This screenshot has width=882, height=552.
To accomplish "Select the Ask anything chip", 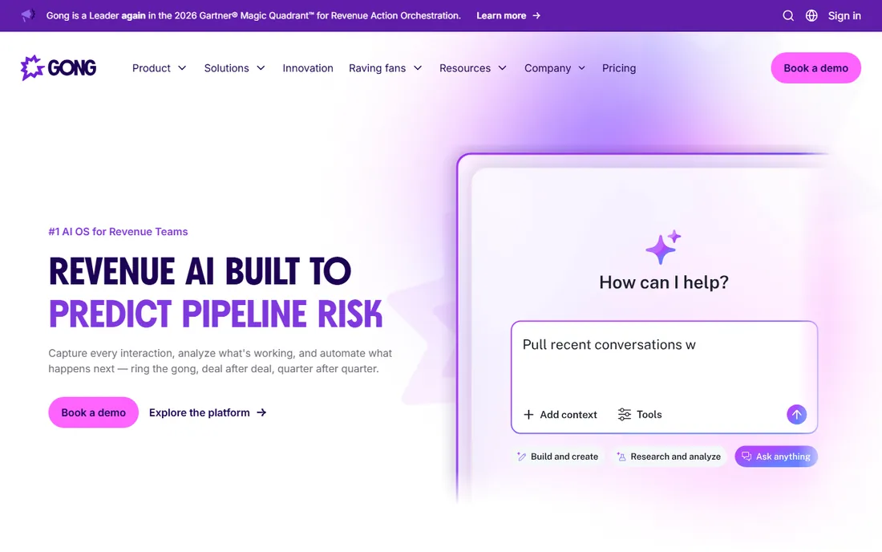I will [776, 457].
